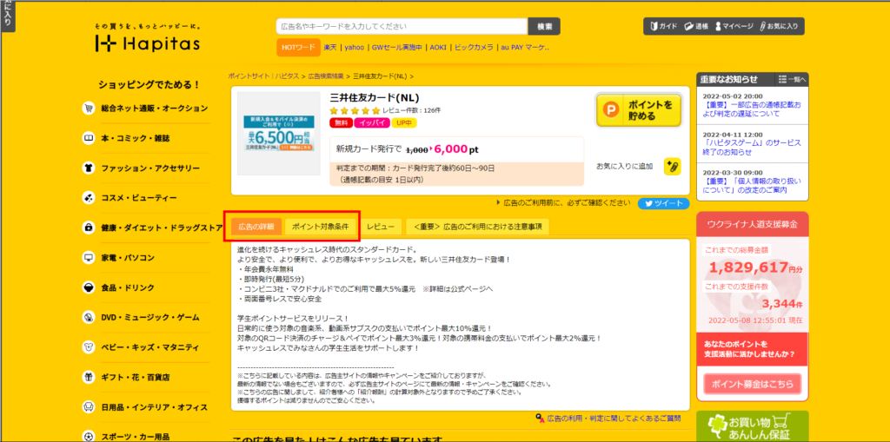Click the ツイート button
The height and width of the screenshot is (442, 890).
tap(663, 204)
